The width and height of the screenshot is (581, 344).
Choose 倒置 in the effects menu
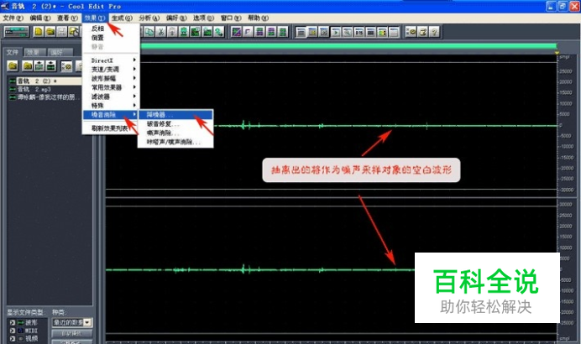[x=111, y=38]
